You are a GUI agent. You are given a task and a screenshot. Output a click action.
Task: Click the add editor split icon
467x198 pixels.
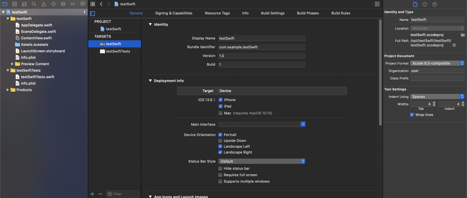(377, 4)
